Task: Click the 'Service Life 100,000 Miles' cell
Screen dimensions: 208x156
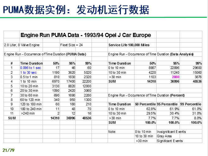Action: tap(129, 45)
